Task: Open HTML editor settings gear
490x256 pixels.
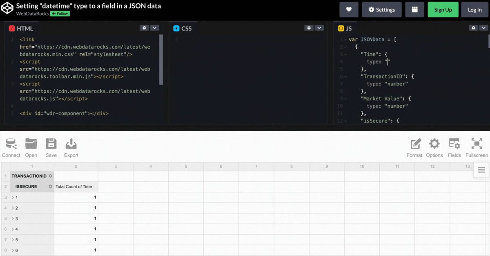Action: 144,28
